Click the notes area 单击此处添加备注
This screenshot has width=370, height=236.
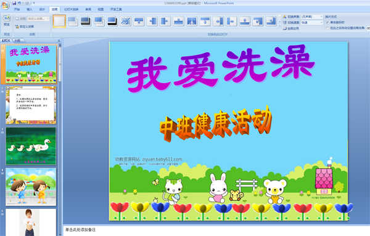click(x=80, y=230)
